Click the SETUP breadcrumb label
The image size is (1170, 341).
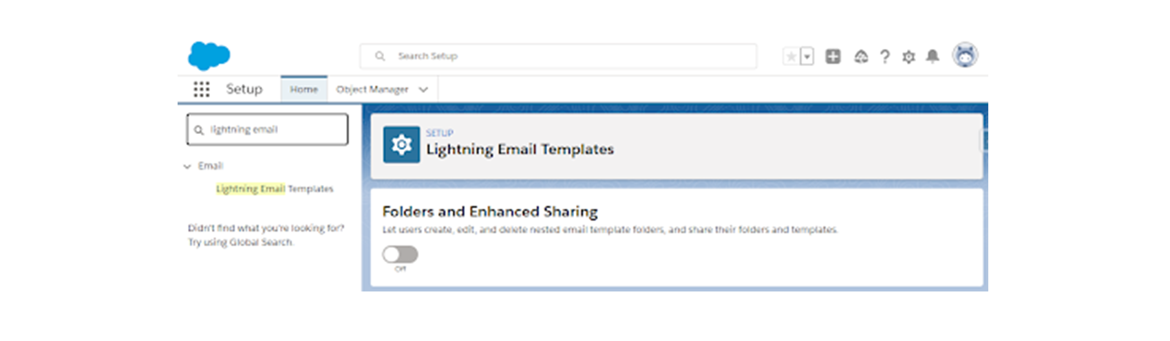[439, 133]
